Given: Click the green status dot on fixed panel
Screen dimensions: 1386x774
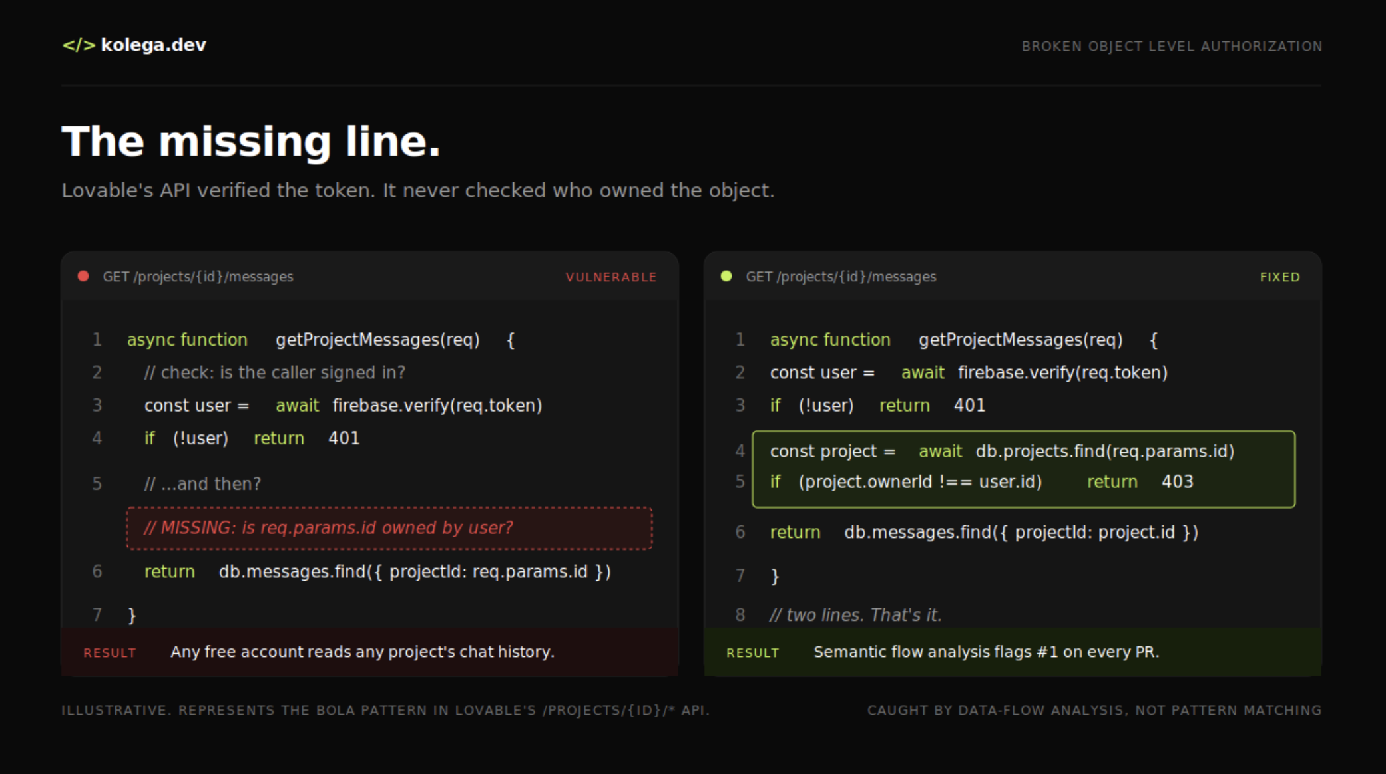Looking at the screenshot, I should tap(726, 276).
